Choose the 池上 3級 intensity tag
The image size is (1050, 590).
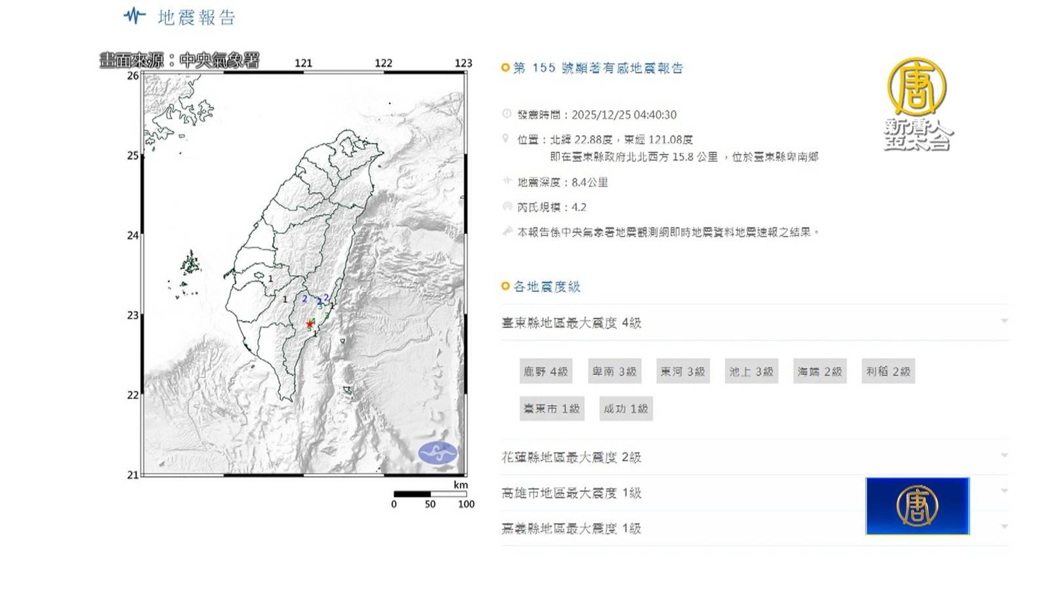(751, 372)
